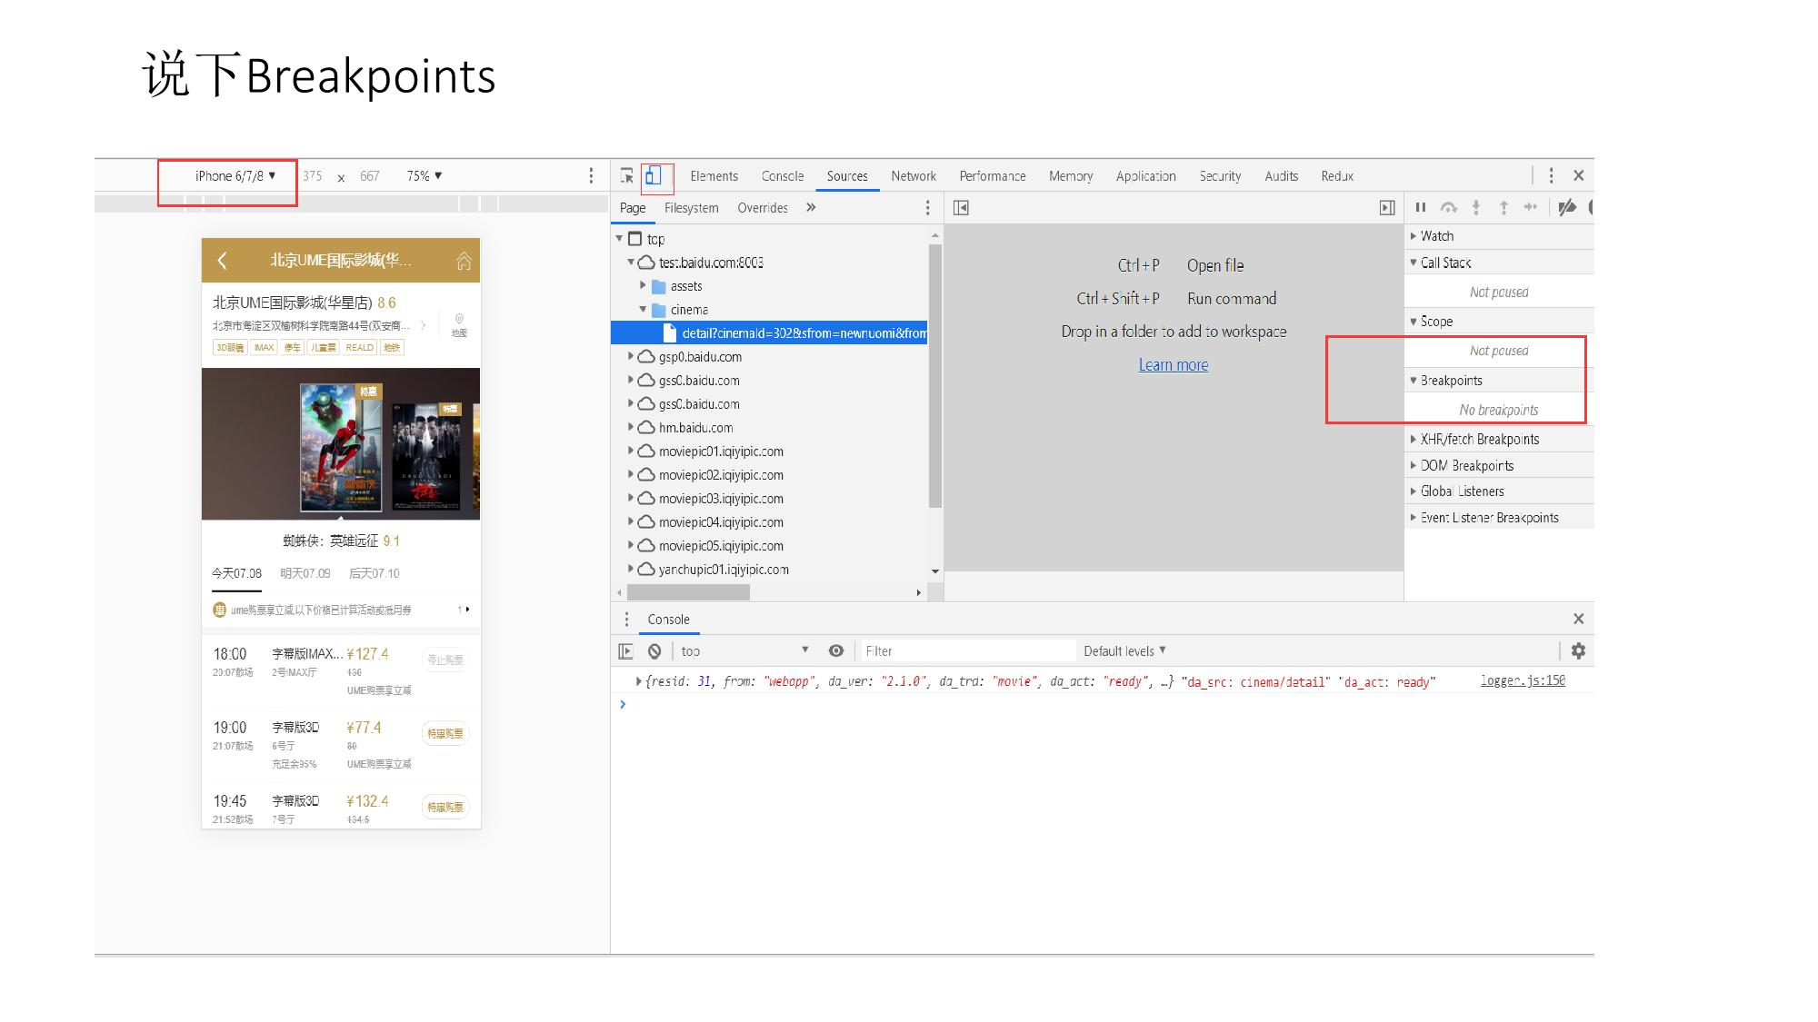
Task: Open the iPhone 6/7/8 device dropdown
Action: click(x=235, y=176)
